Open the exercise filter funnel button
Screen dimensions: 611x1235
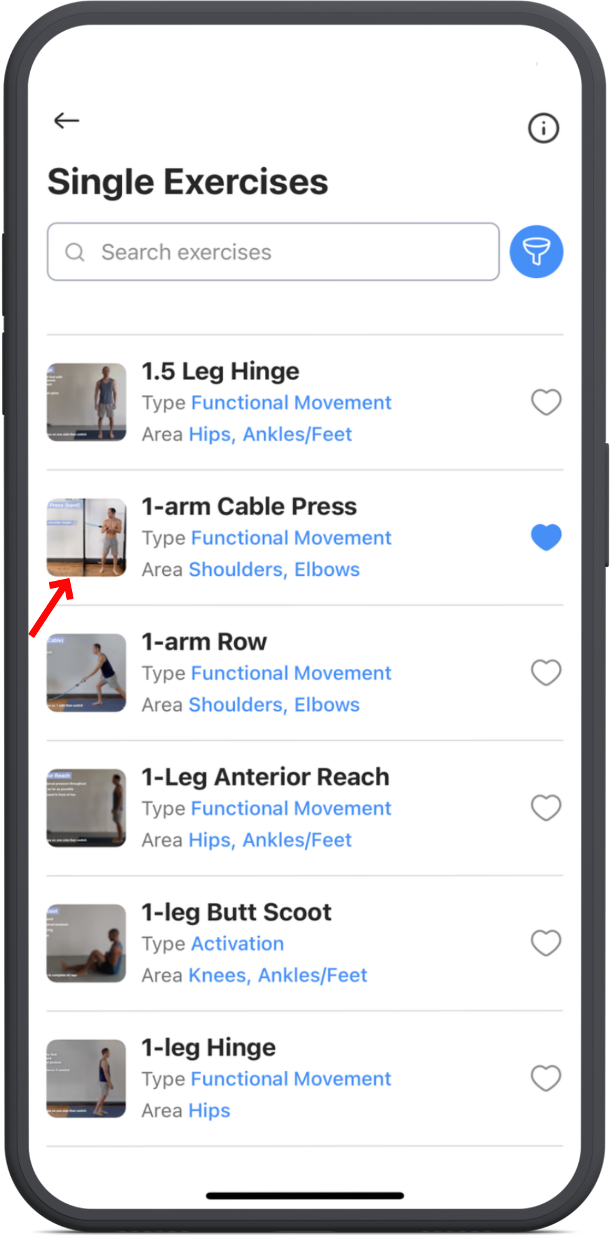pos(536,252)
